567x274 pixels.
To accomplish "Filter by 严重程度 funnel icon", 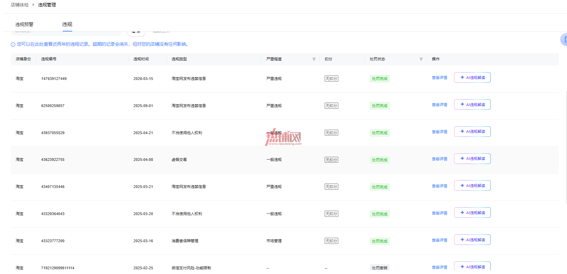I will coord(314,59).
